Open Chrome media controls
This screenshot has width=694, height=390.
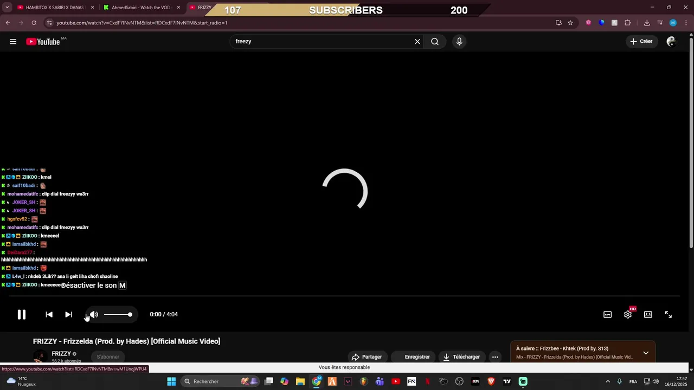[x=660, y=23]
